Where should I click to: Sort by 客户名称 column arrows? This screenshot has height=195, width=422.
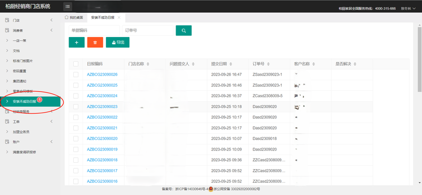313,64
